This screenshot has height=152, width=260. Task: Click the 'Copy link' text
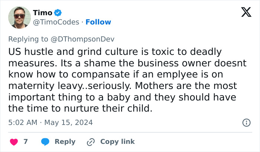click(x=117, y=142)
